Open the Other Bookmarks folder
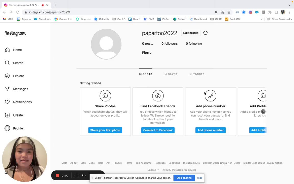This screenshot has height=184, width=294. coord(279,19)
